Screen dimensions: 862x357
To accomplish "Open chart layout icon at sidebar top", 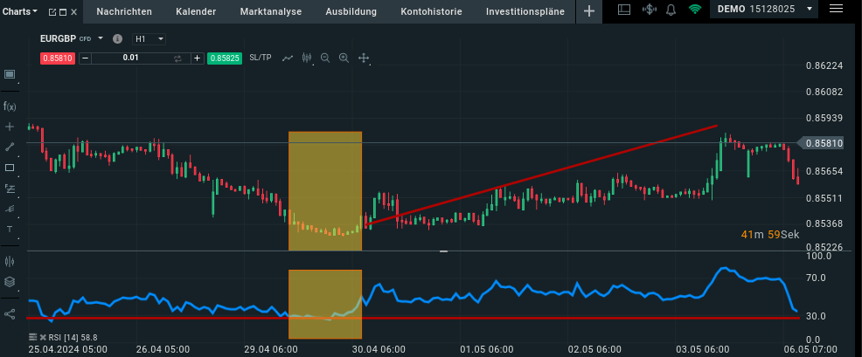I will pyautogui.click(x=10, y=74).
